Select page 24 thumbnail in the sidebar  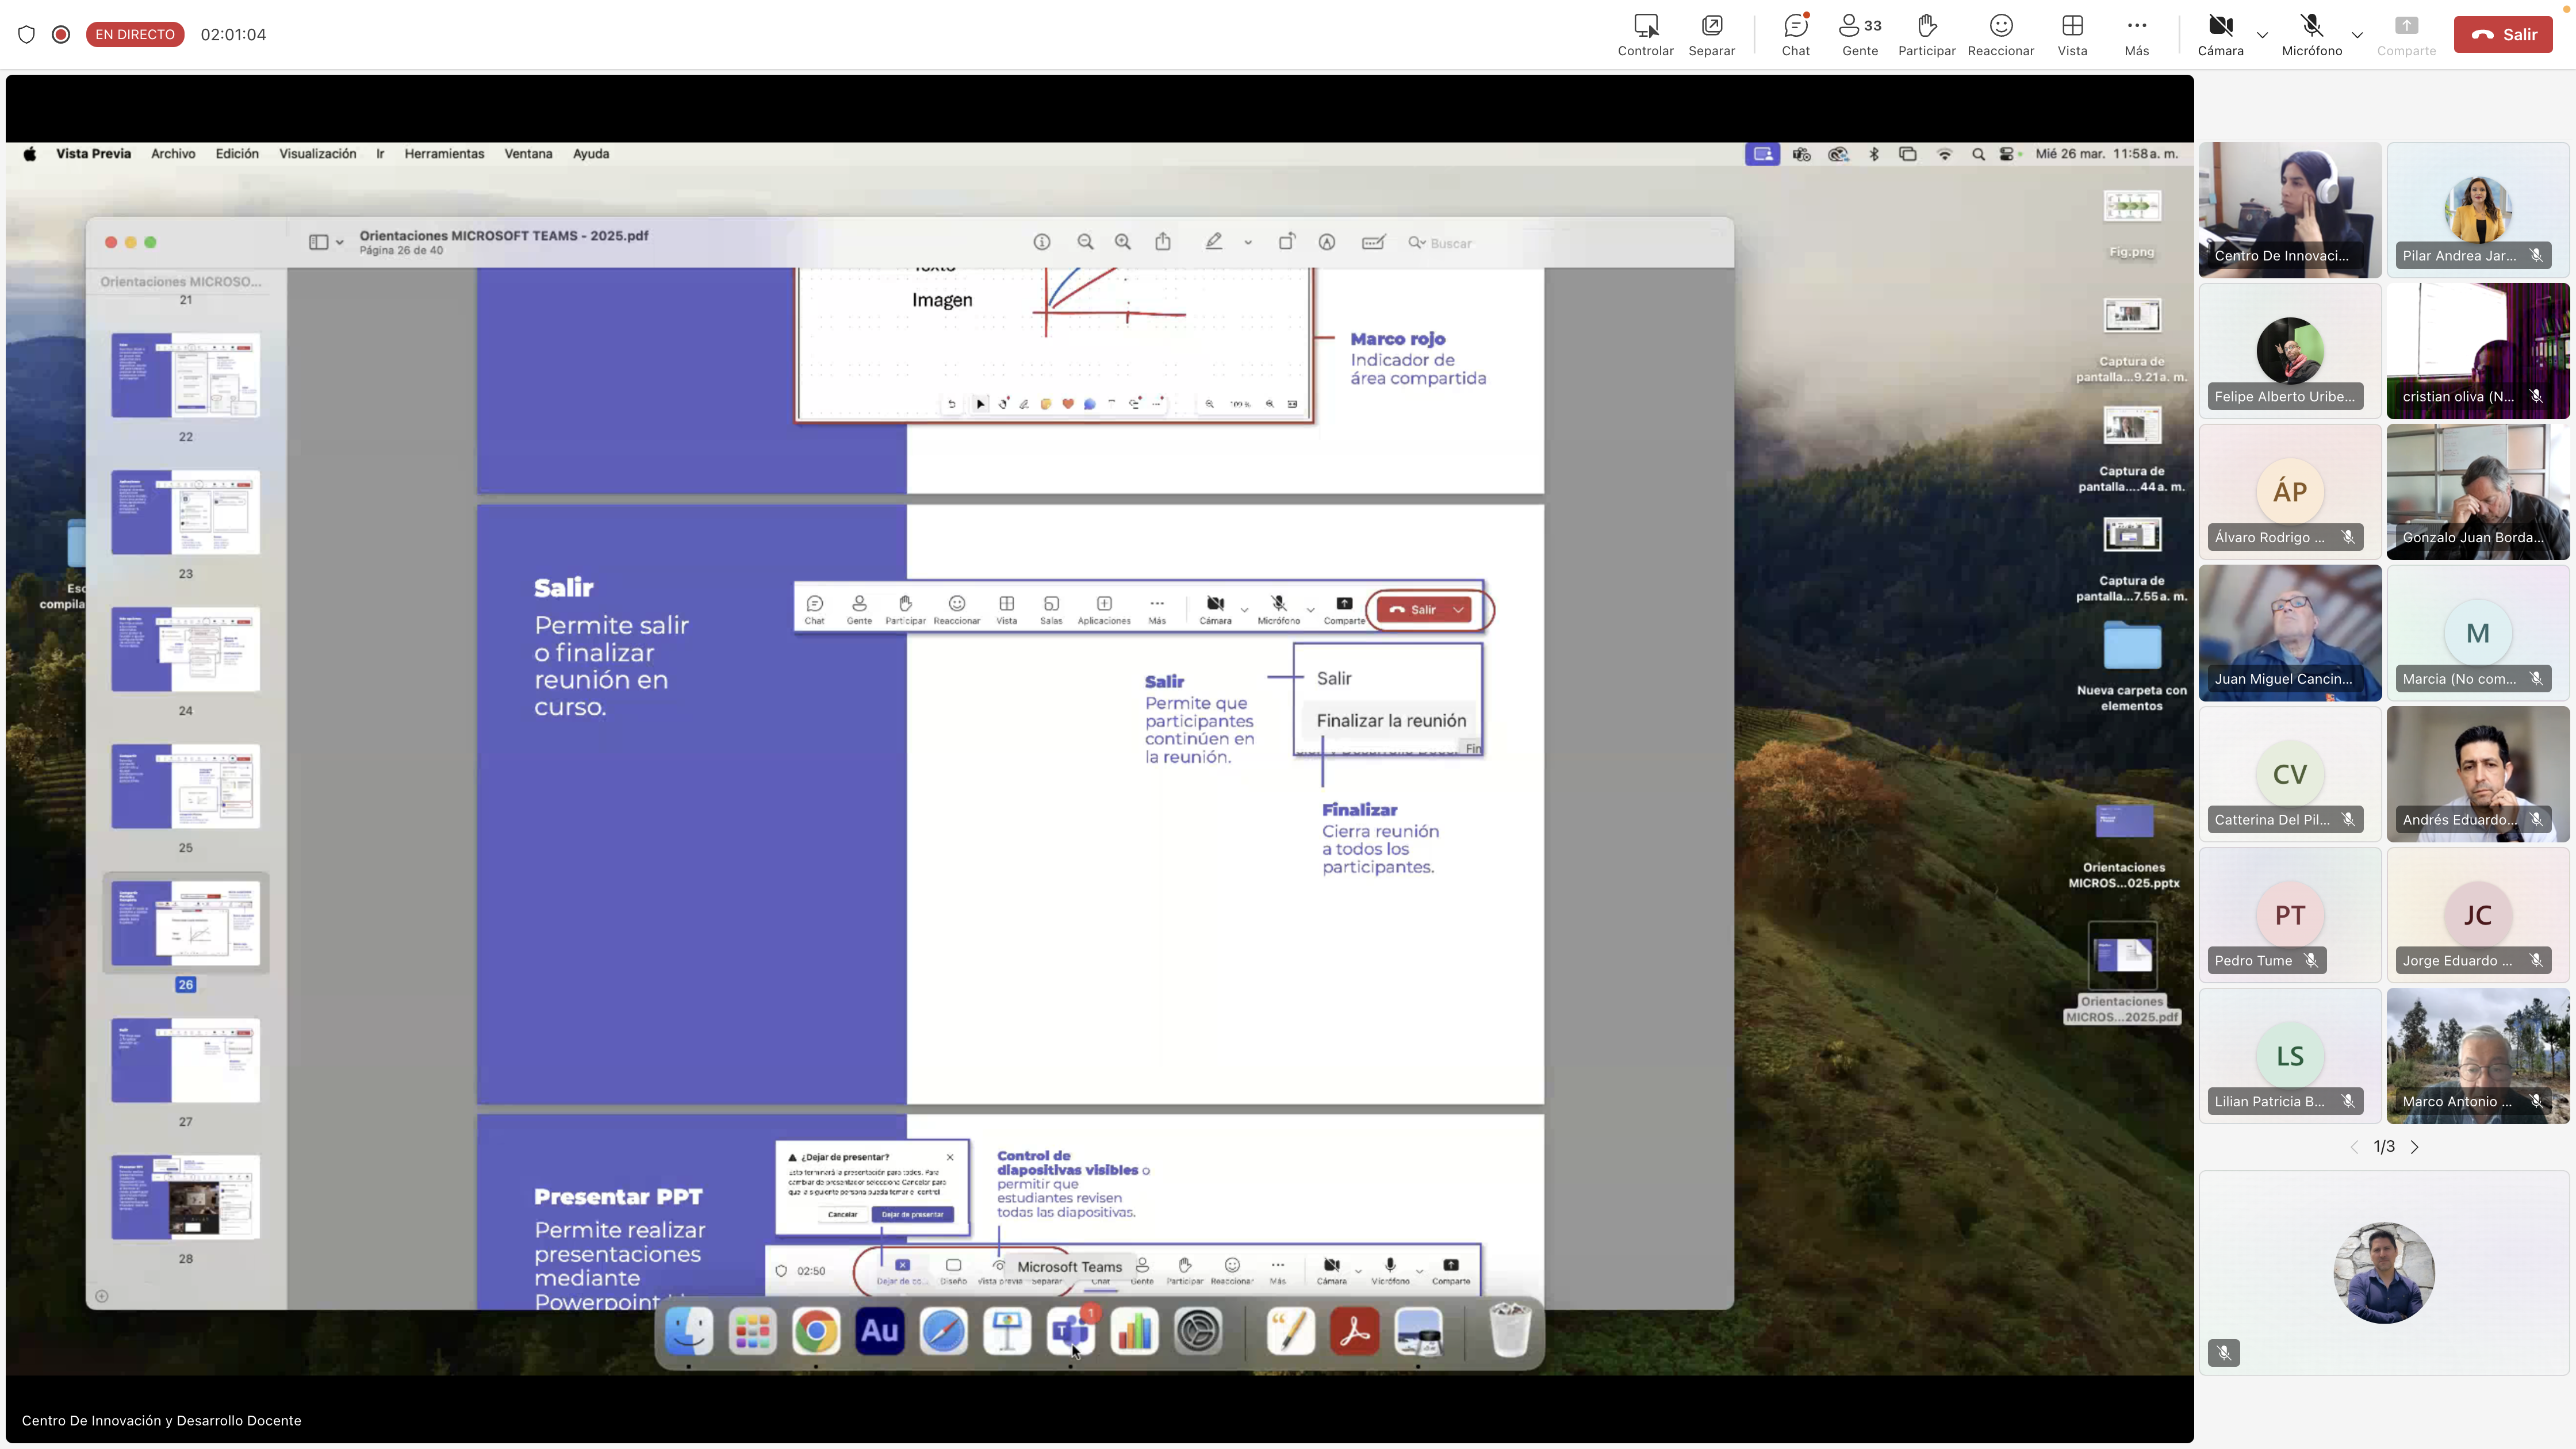click(185, 649)
